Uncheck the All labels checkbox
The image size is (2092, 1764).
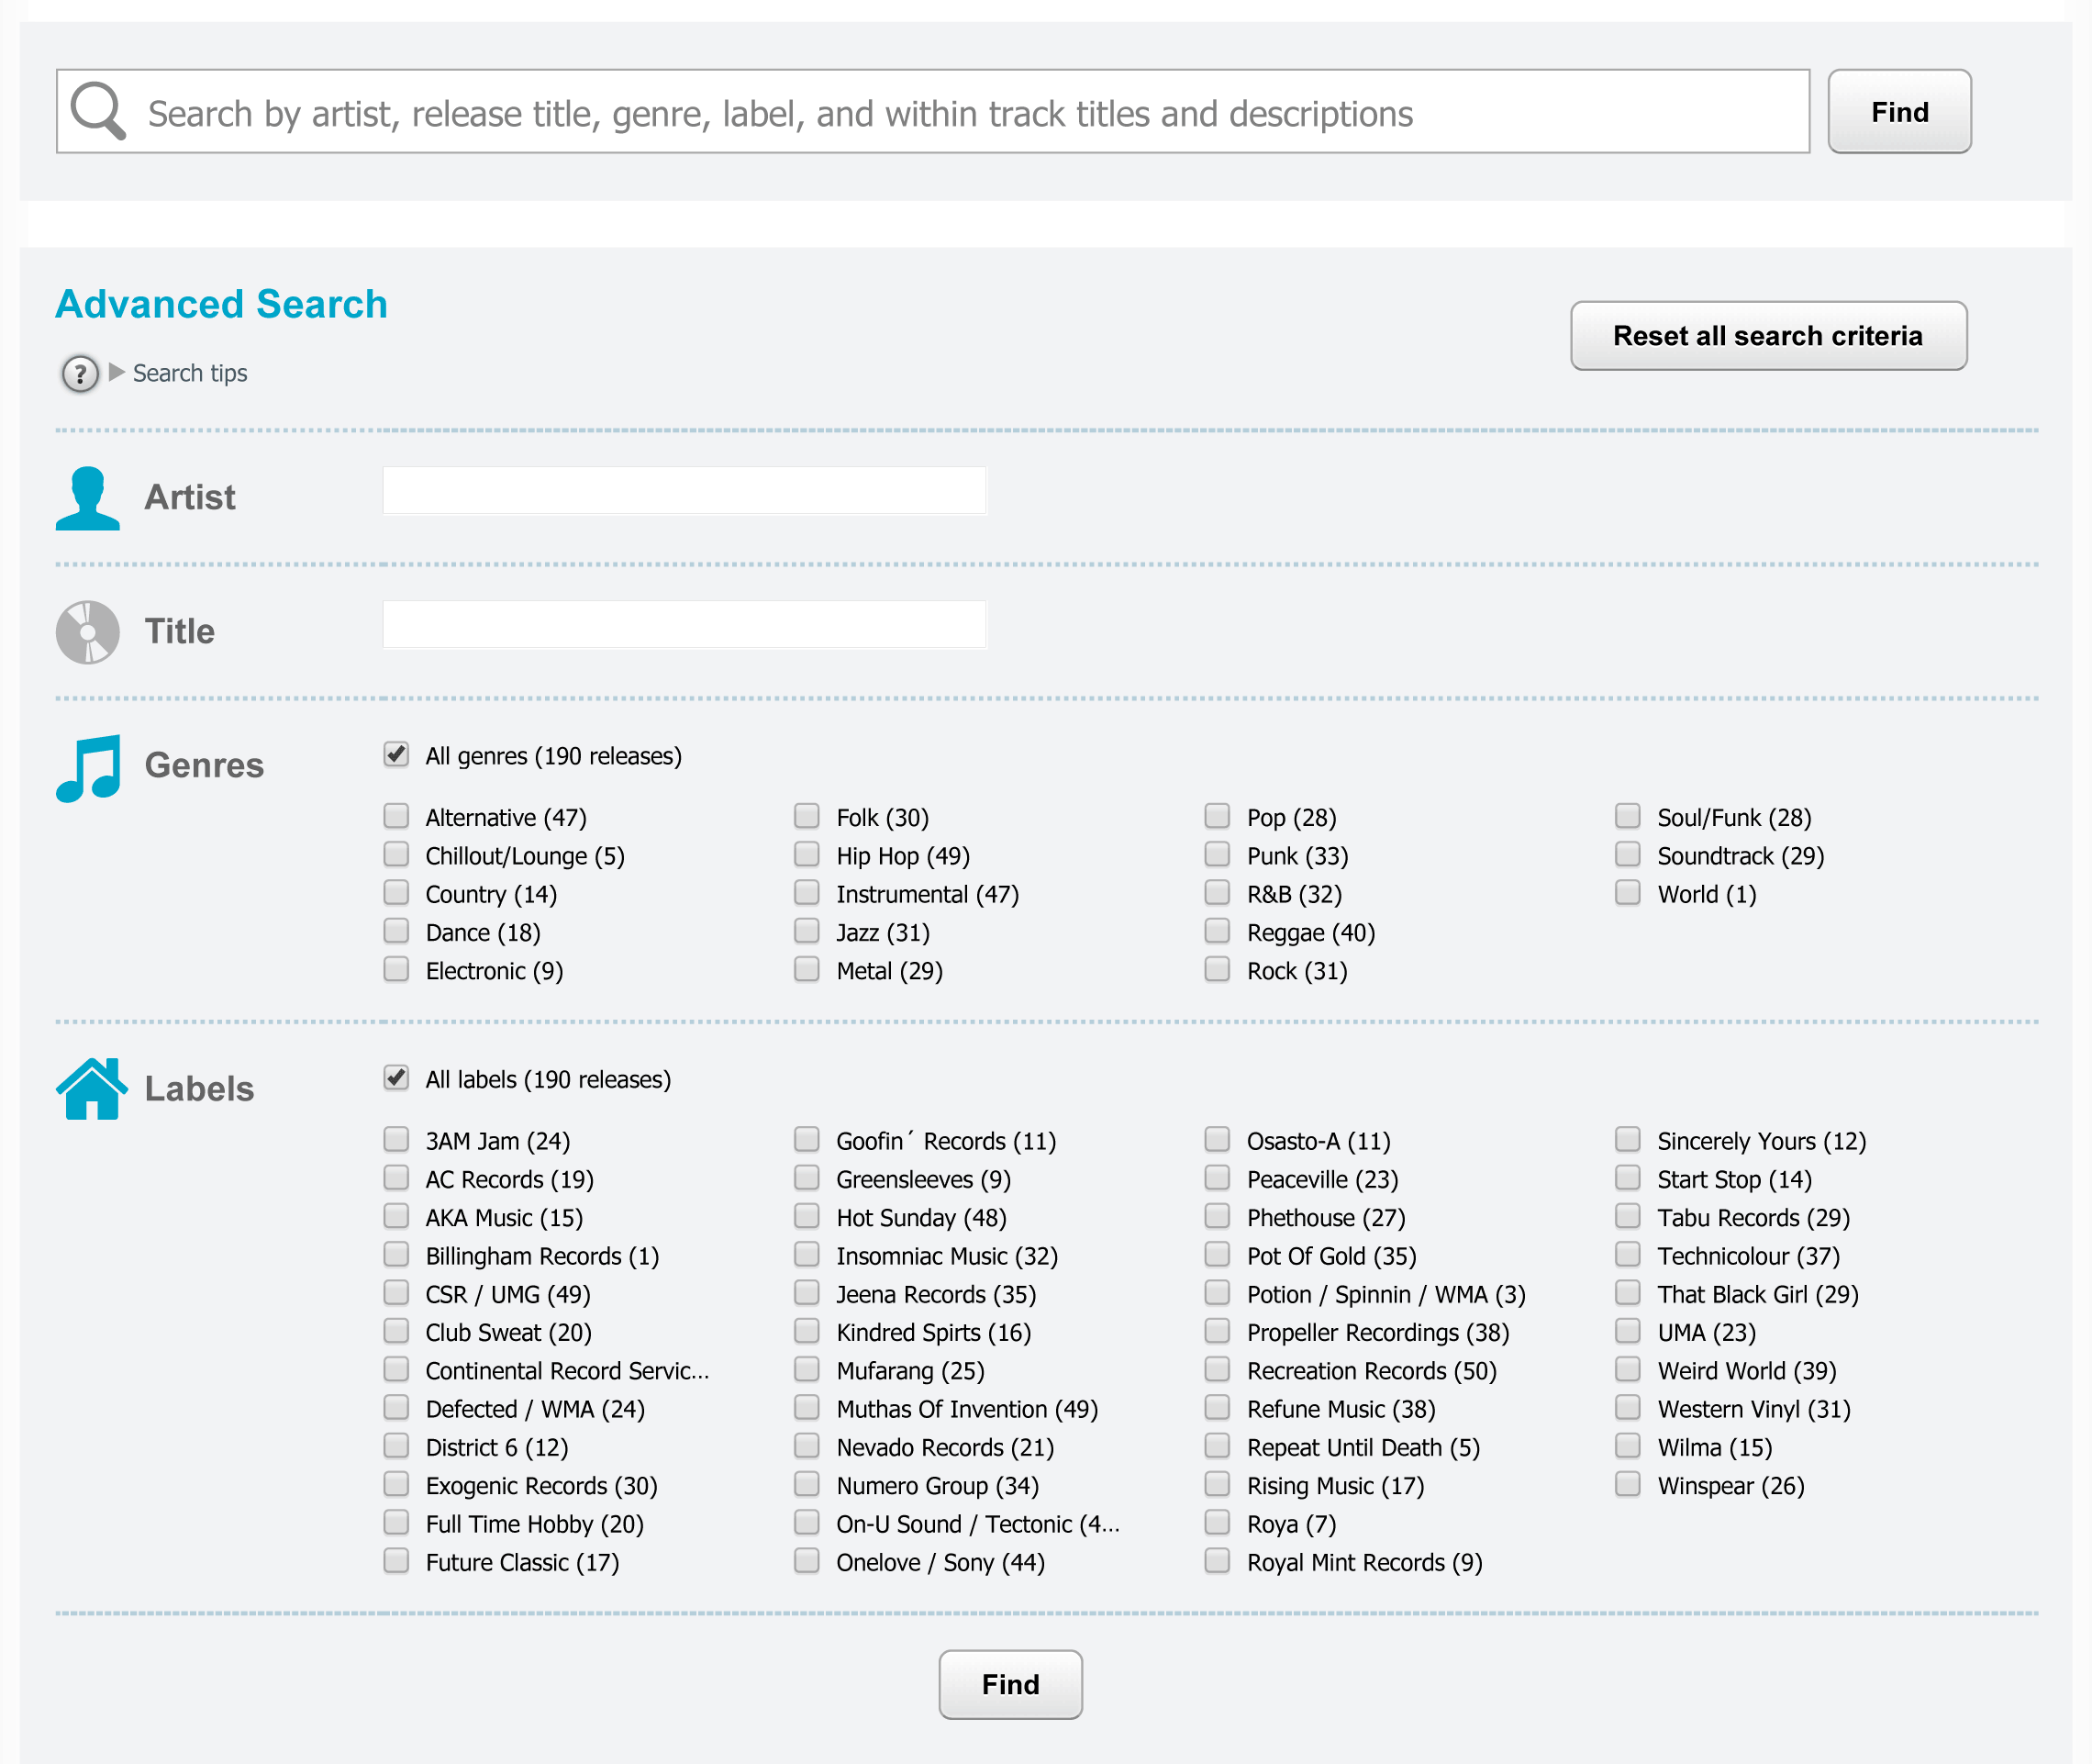[395, 1078]
